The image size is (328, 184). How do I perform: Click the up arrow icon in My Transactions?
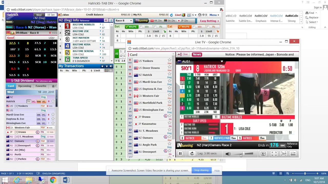click(x=107, y=66)
